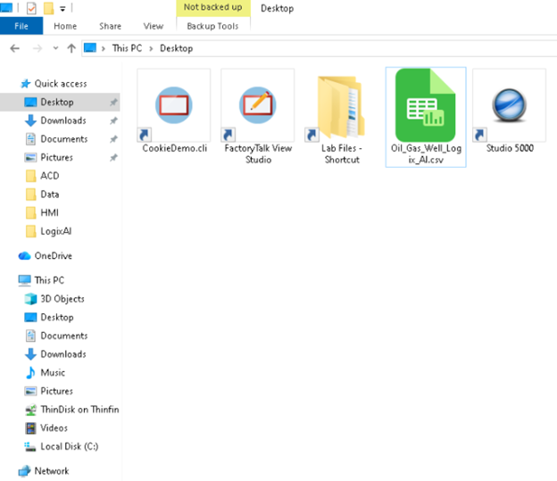Image resolution: width=557 pixels, height=481 pixels.
Task: Select This PC in the navigation pane
Action: click(49, 280)
